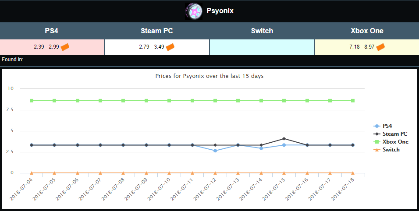Click the x-axis date label 2018-07-15

coord(273,190)
